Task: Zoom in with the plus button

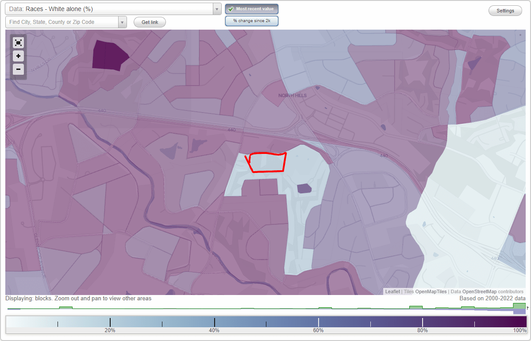Action: point(18,56)
